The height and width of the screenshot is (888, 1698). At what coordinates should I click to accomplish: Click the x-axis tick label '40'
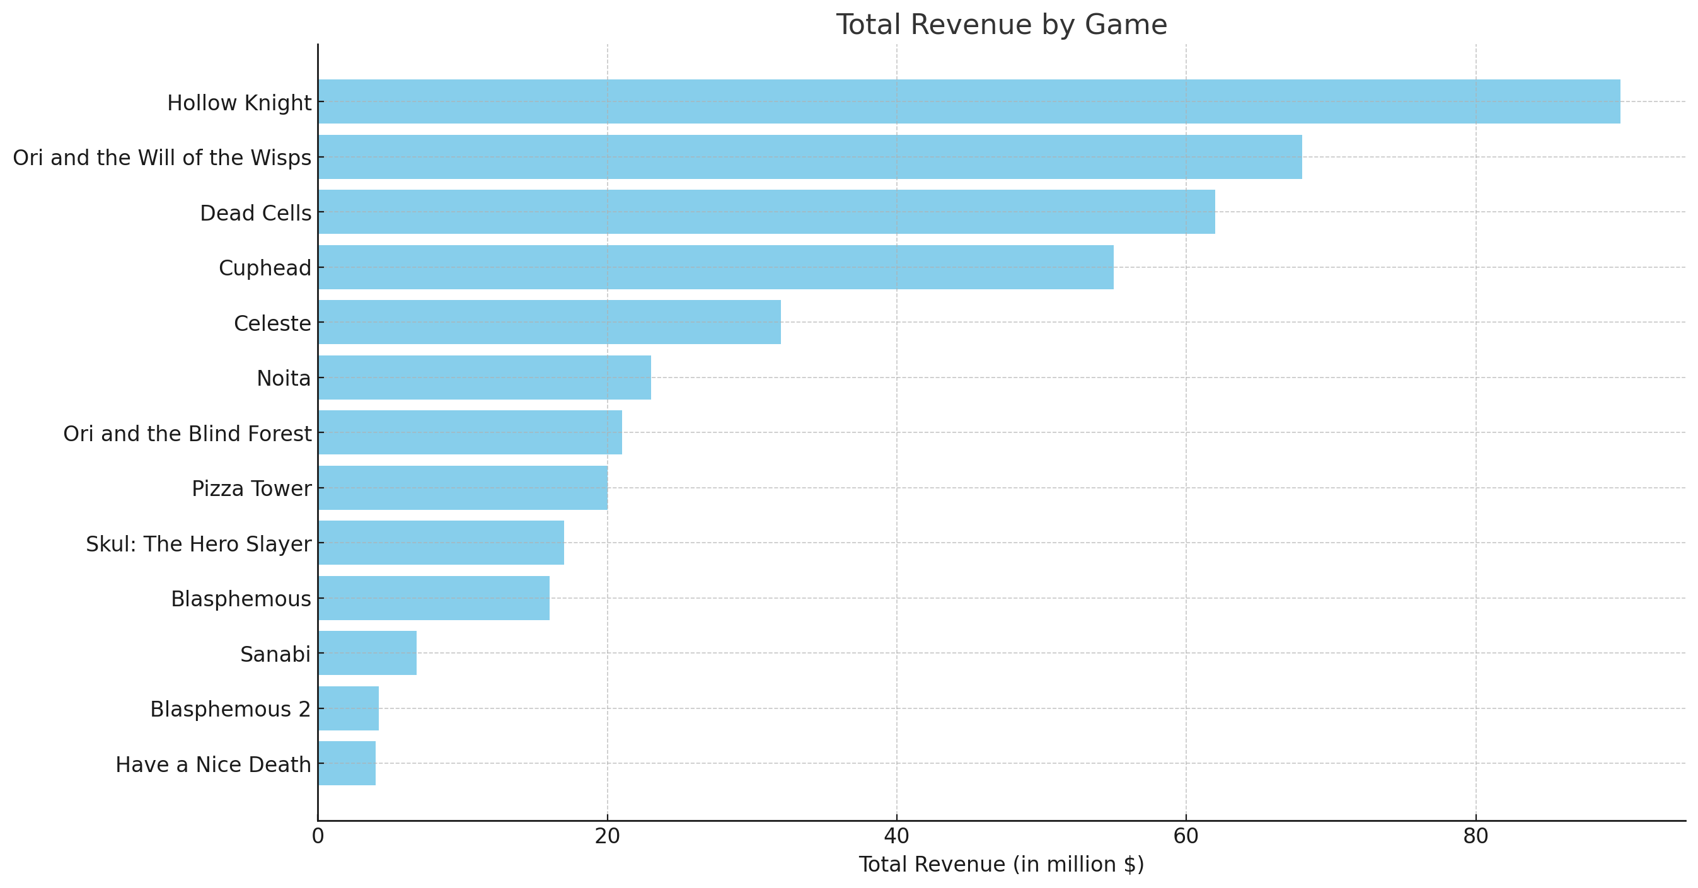(x=896, y=836)
